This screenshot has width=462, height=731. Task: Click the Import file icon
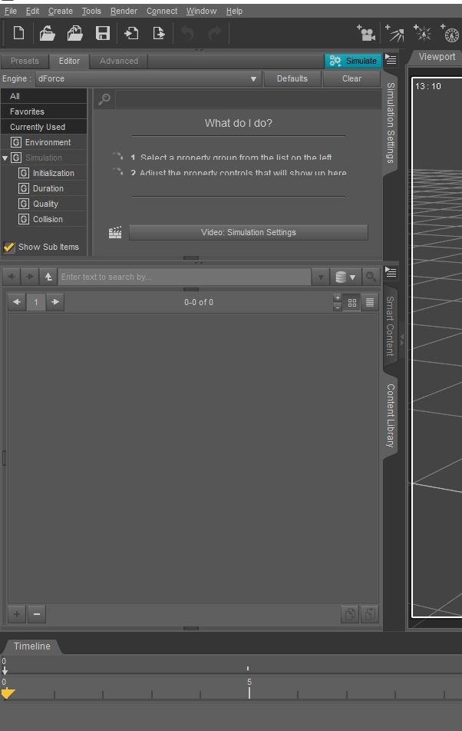tap(132, 33)
